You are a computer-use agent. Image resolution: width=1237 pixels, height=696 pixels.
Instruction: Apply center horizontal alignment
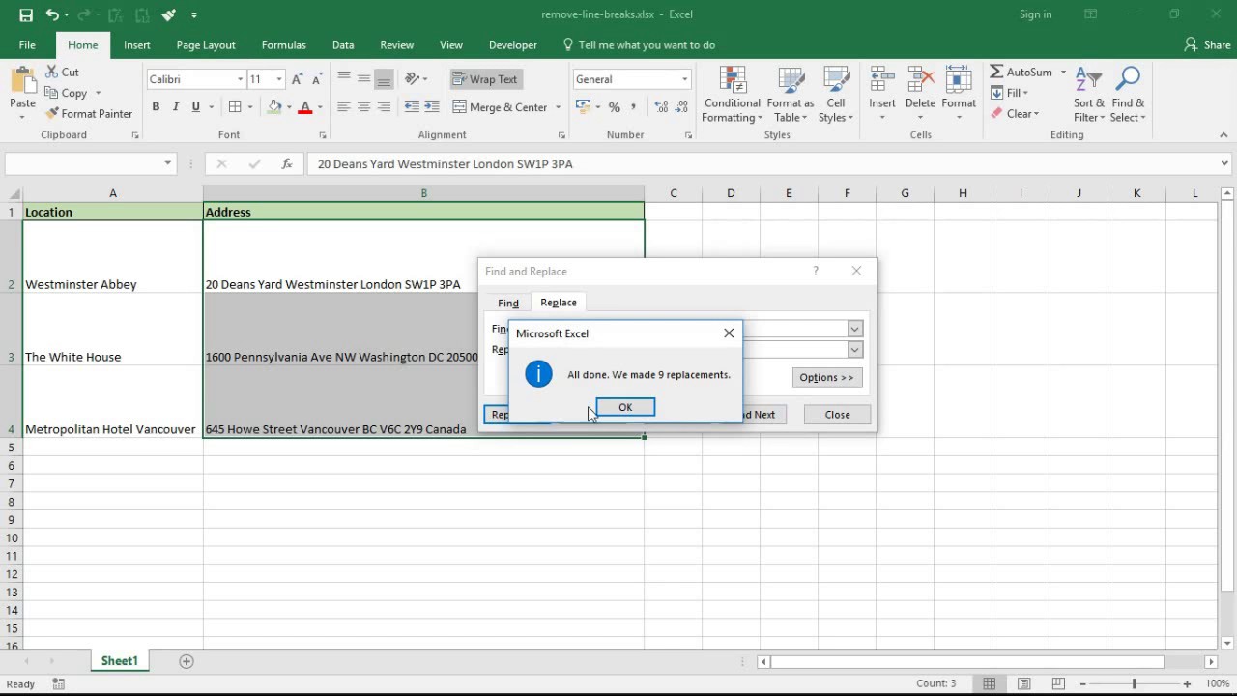[x=363, y=107]
